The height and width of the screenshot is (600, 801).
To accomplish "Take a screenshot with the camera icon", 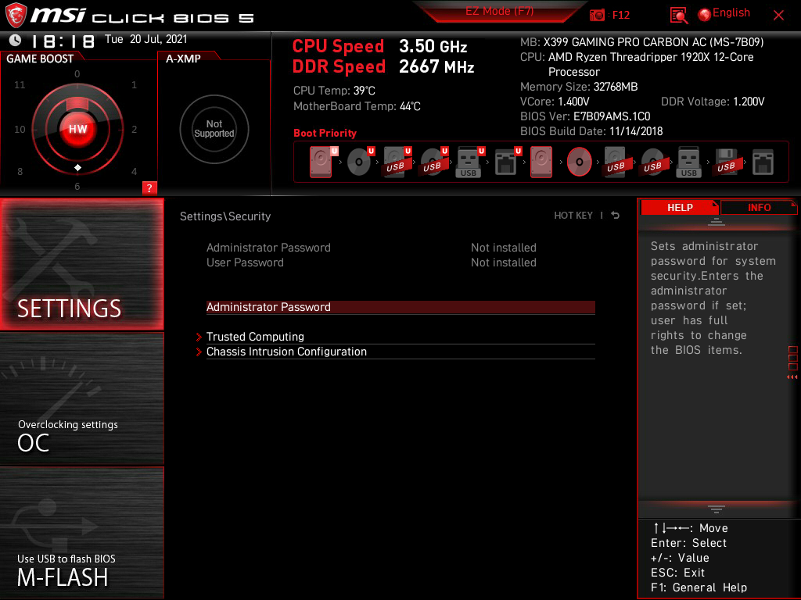I will 597,16.
